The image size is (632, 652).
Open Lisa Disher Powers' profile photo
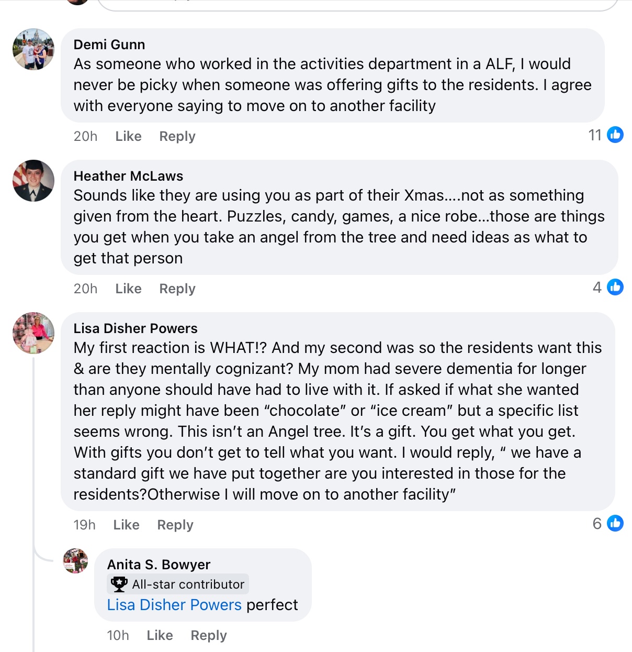33,333
